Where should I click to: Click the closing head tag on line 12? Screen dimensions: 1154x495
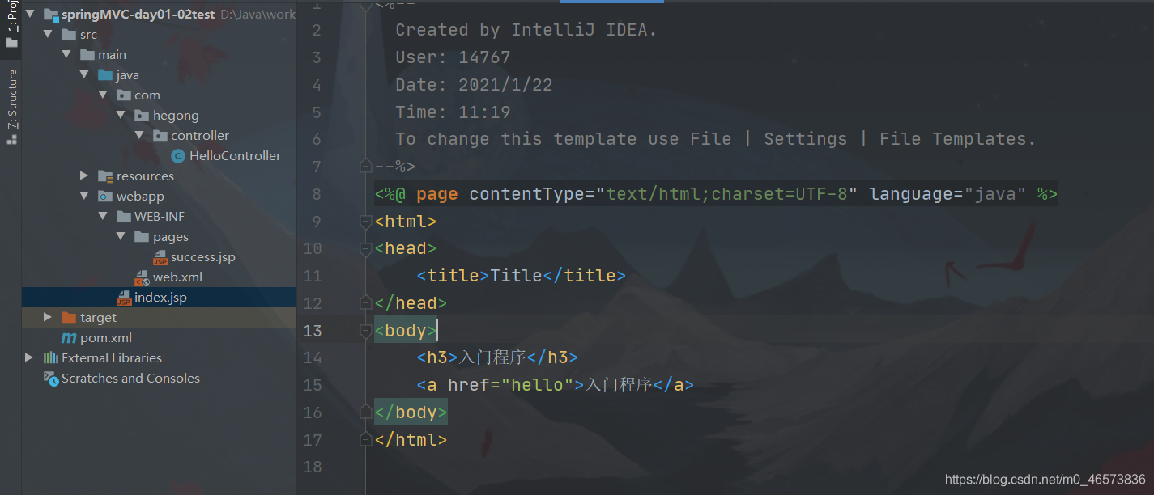click(x=411, y=303)
